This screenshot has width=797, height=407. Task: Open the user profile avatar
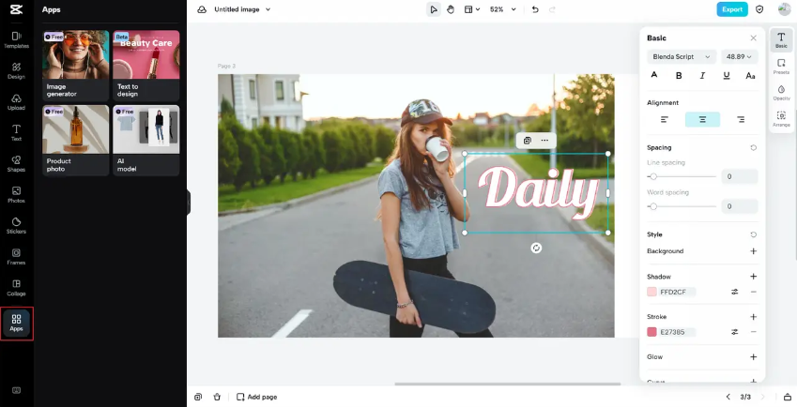(784, 9)
